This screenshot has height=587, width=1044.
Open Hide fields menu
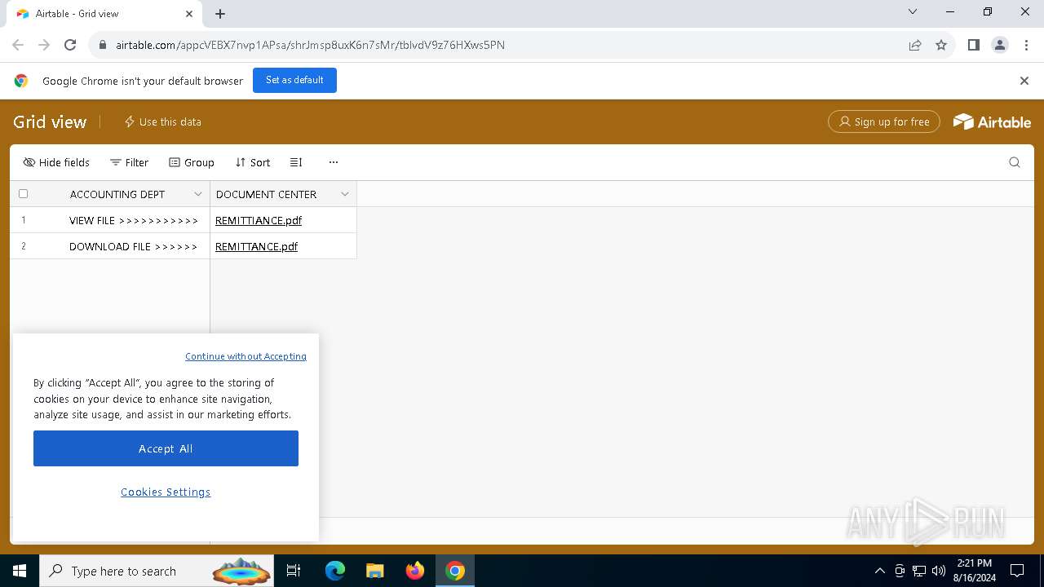point(56,162)
